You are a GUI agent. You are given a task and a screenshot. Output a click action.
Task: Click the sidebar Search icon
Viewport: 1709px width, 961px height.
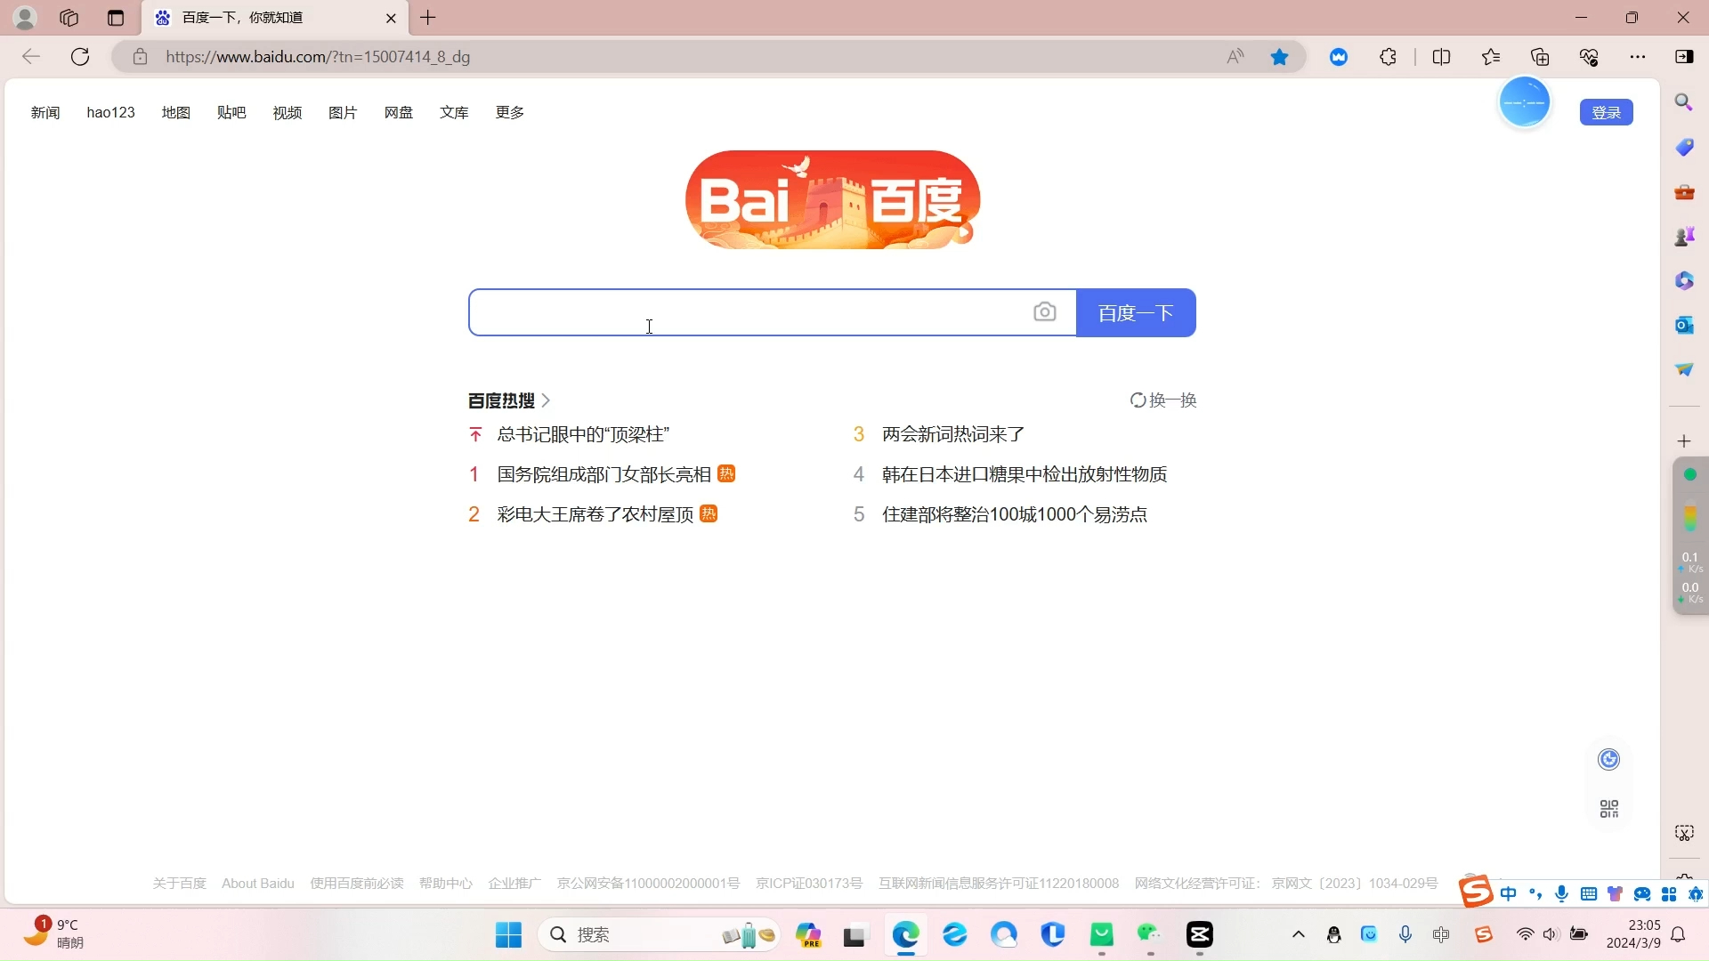point(1684,102)
